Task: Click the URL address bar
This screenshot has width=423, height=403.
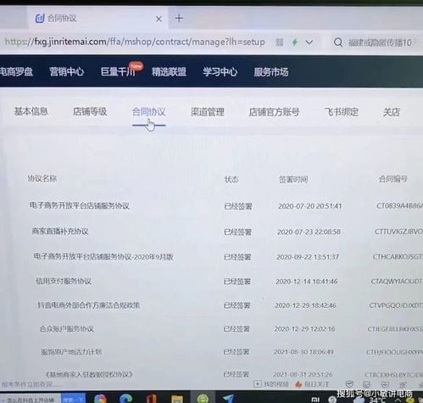Action: point(135,42)
